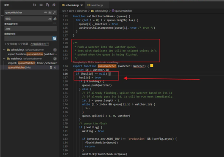The width and height of the screenshot is (224, 157).
Task: Click line number 183 in gutter
Action: tap(66, 139)
